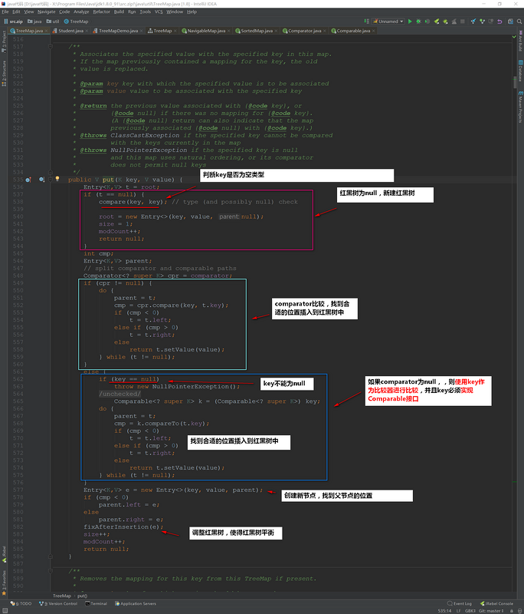Image resolution: width=524 pixels, height=614 pixels.
Task: Start debugging with the bug icon
Action: click(418, 21)
